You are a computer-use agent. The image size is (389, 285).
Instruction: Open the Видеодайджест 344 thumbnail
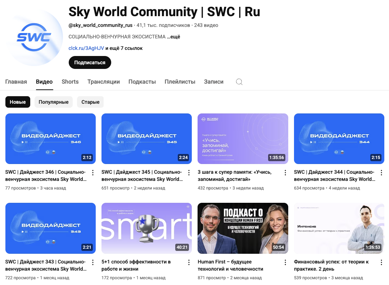[339, 139]
